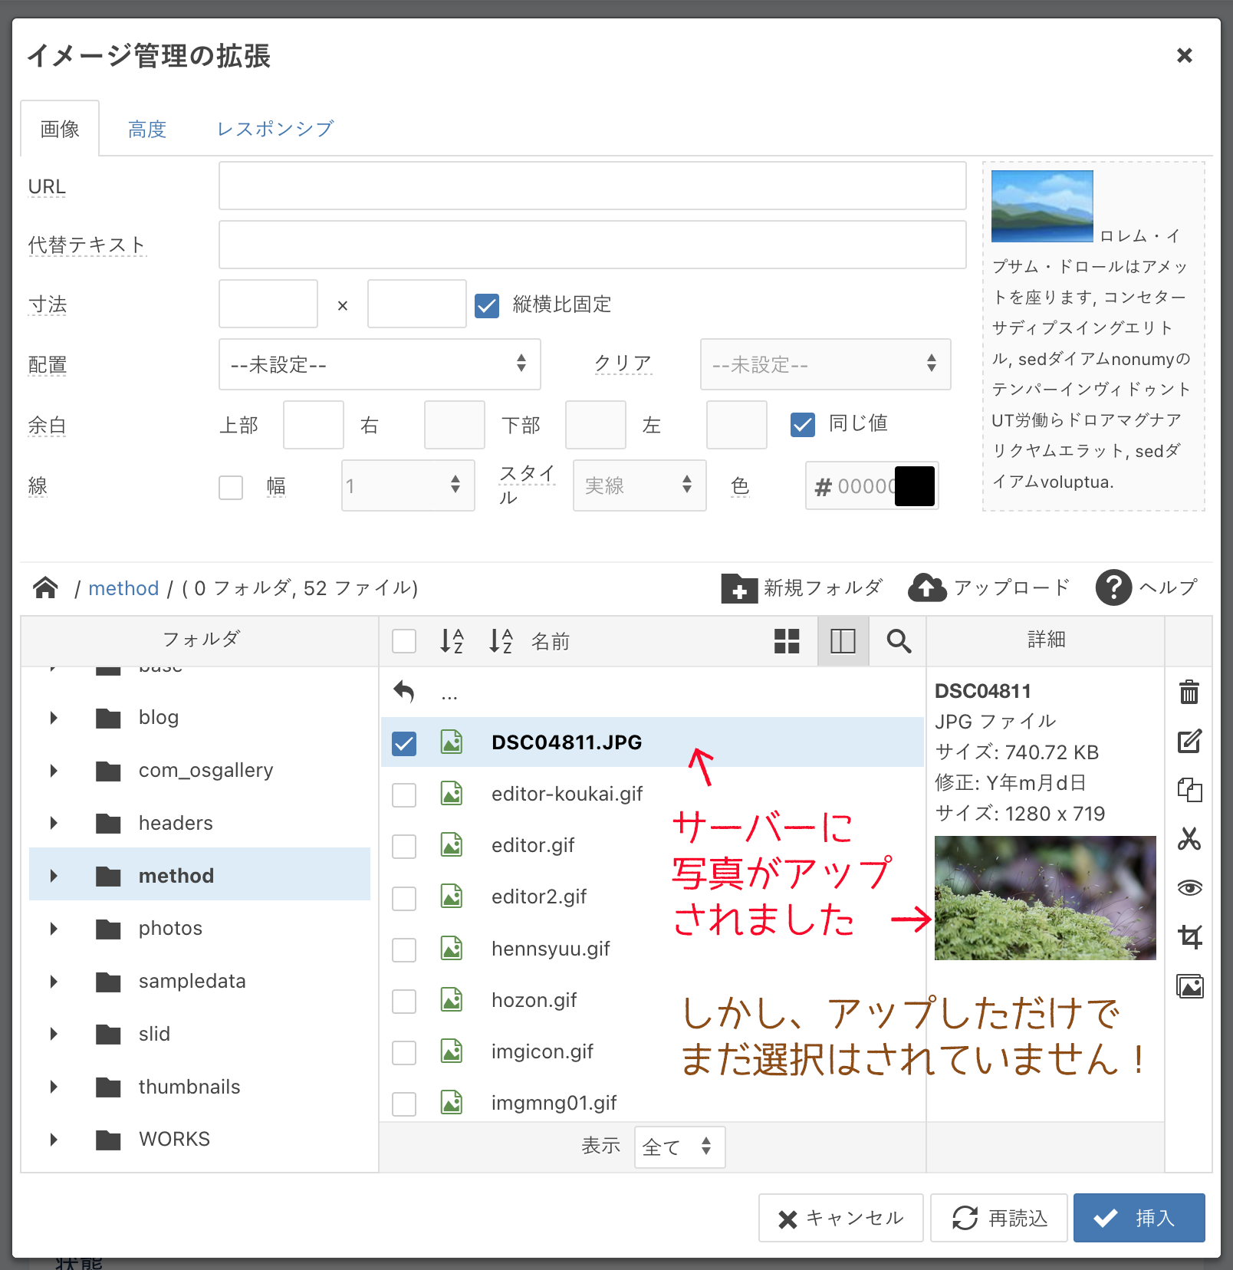Screen dimensions: 1233x1270
Task: Go to home root folder icon
Action: [46, 588]
